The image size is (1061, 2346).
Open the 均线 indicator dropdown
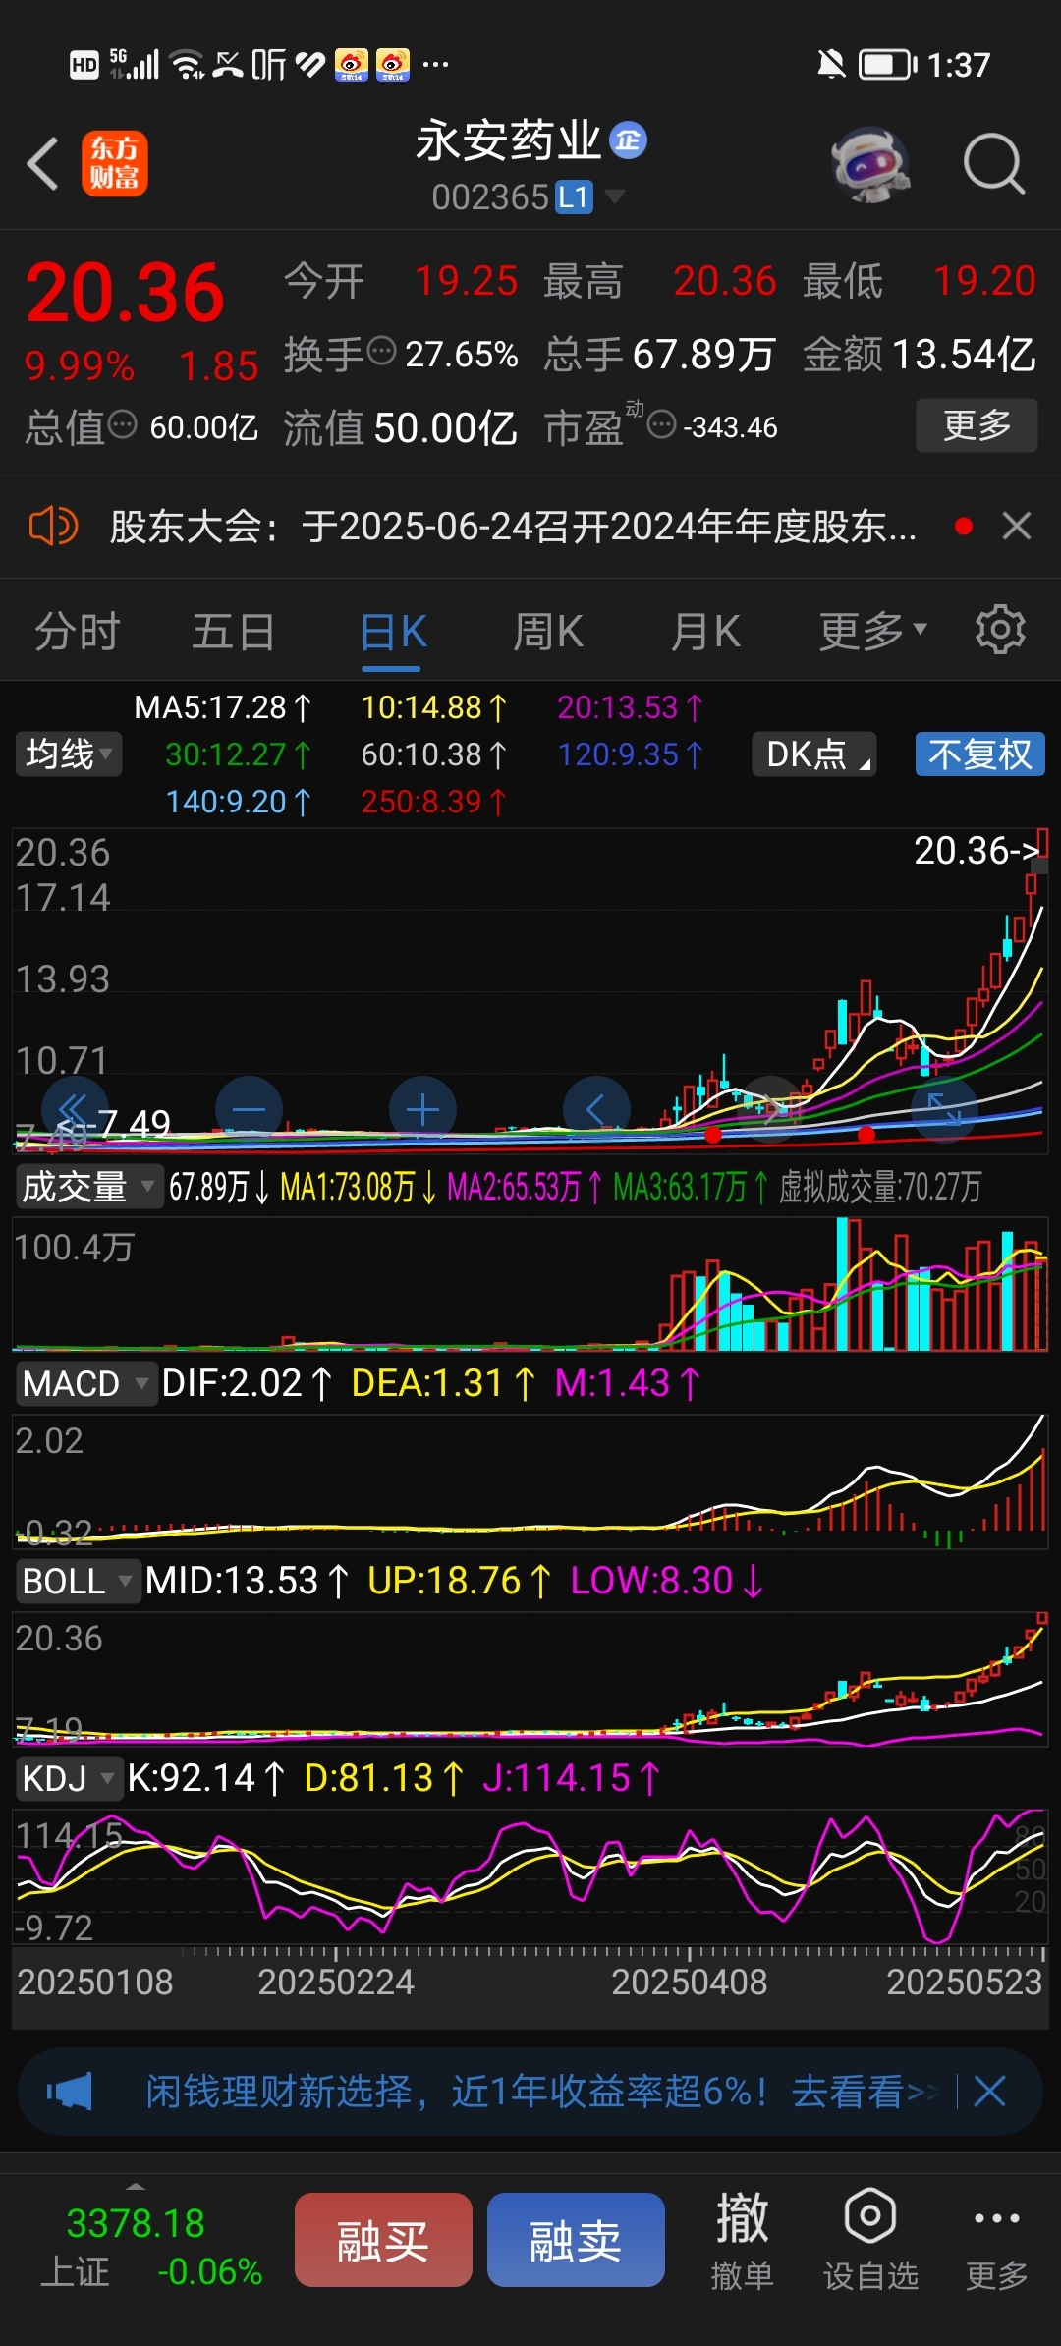click(x=69, y=754)
